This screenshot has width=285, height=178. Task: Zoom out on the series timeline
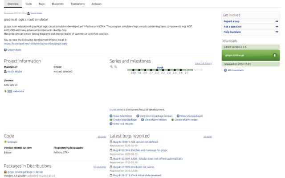(115, 67)
